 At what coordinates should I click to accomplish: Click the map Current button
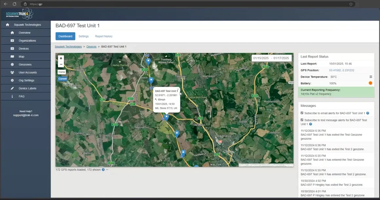62,79
